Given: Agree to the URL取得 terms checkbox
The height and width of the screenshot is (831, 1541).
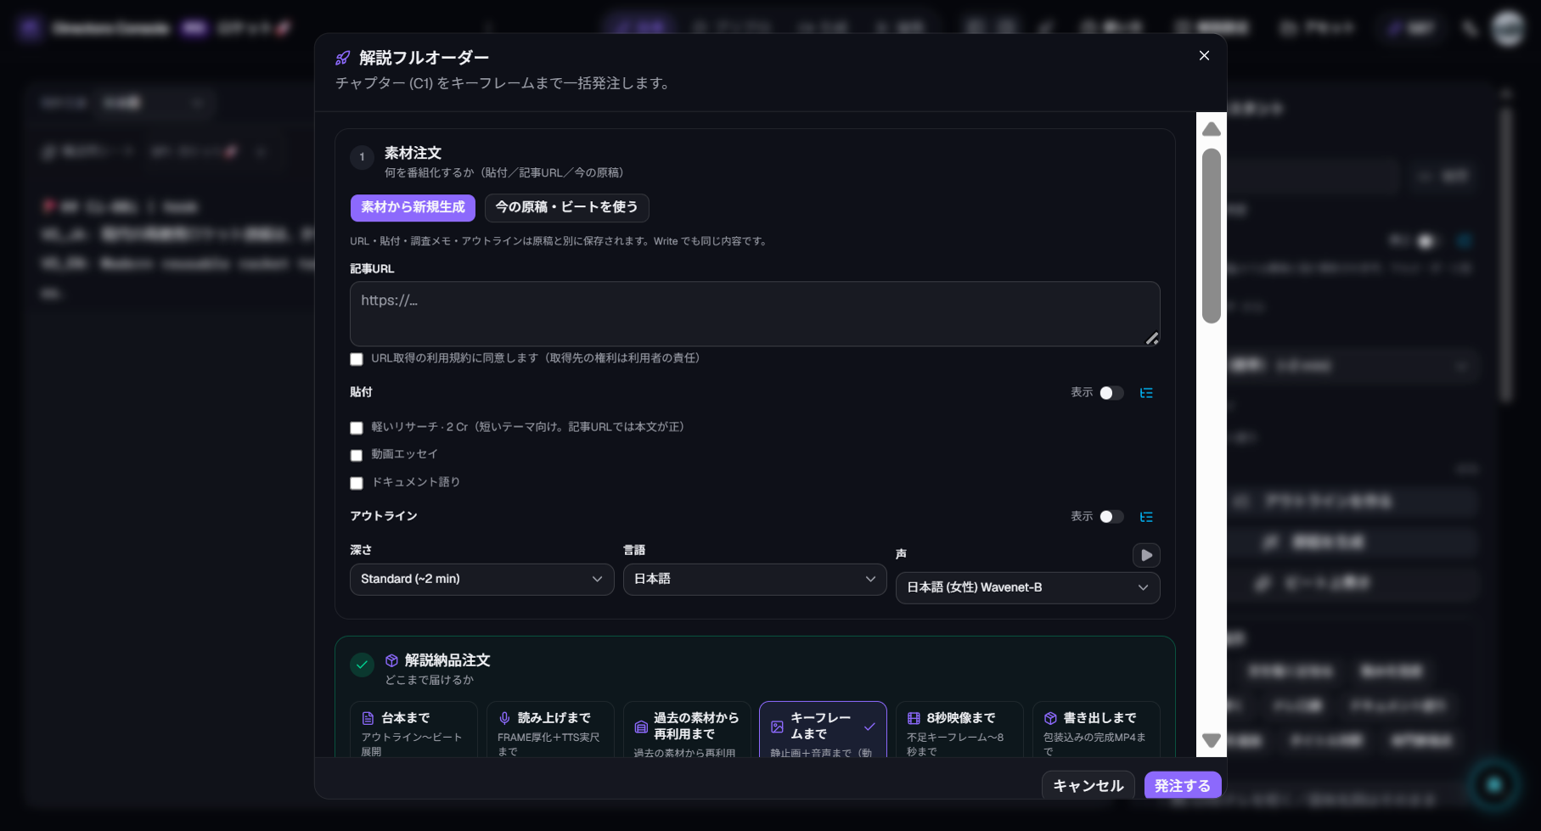Looking at the screenshot, I should 357,359.
